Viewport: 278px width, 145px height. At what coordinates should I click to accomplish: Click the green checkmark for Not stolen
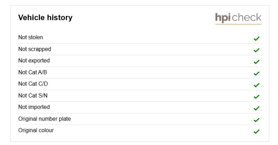(x=257, y=39)
